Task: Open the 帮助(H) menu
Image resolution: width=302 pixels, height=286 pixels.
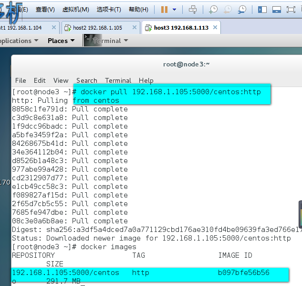Action: click(x=138, y=9)
